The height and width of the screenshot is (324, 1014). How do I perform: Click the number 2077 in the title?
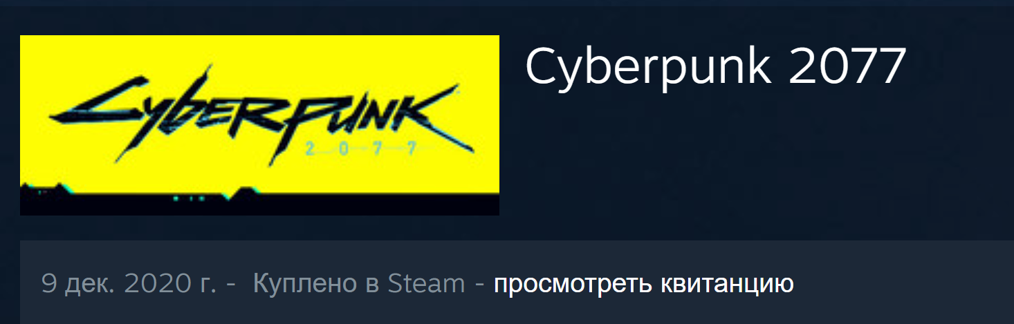pyautogui.click(x=847, y=67)
